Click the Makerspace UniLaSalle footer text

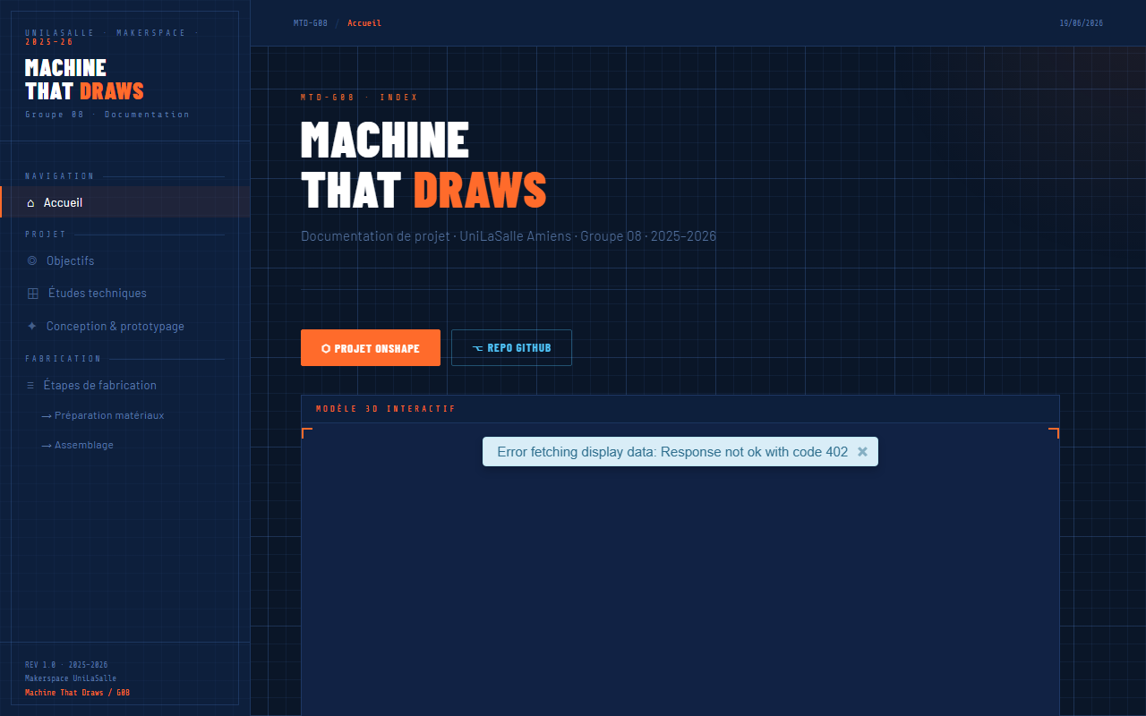pyautogui.click(x=71, y=678)
